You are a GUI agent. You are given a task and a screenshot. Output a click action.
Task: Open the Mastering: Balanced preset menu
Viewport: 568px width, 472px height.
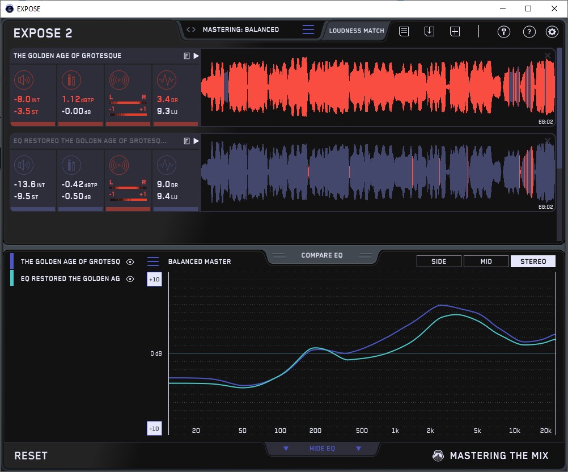point(308,30)
